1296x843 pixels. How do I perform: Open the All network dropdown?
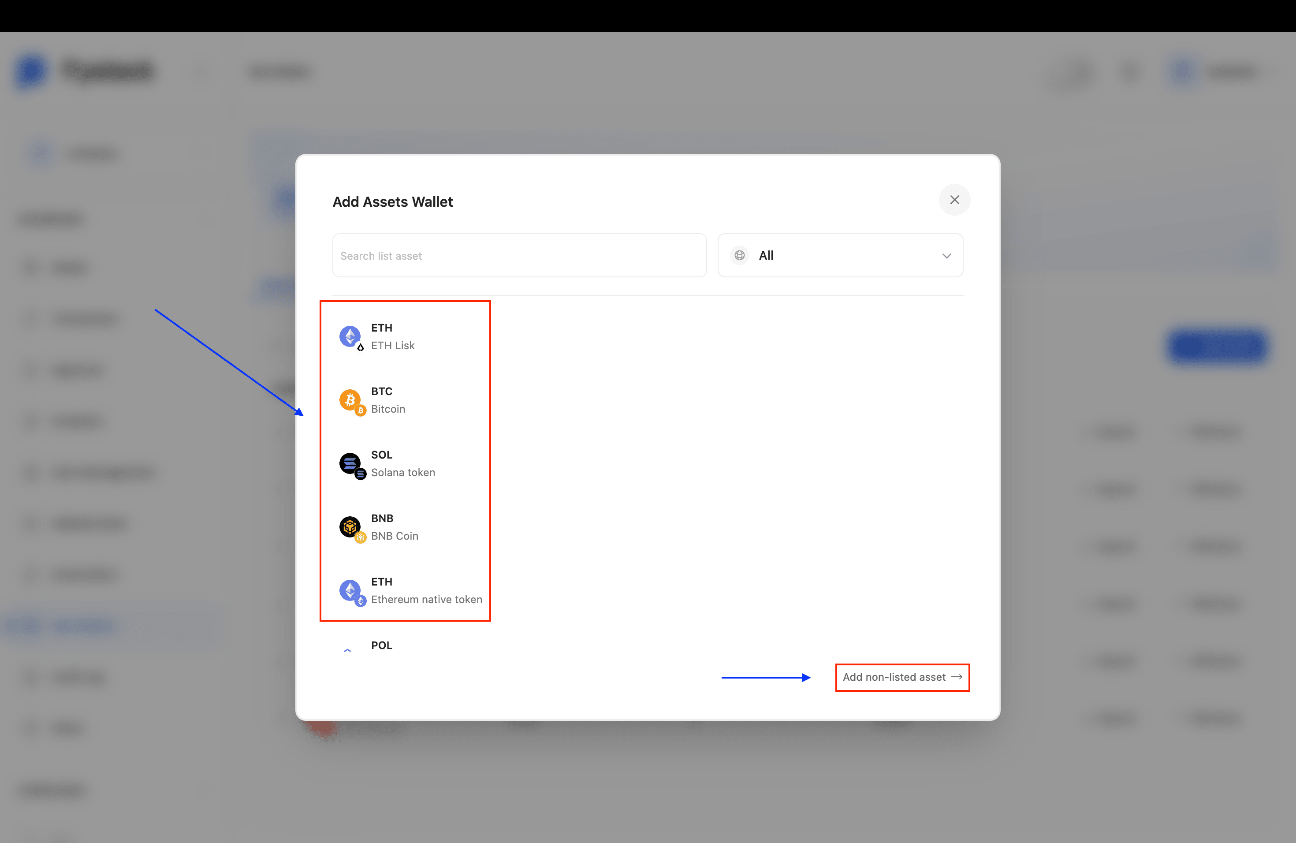840,255
